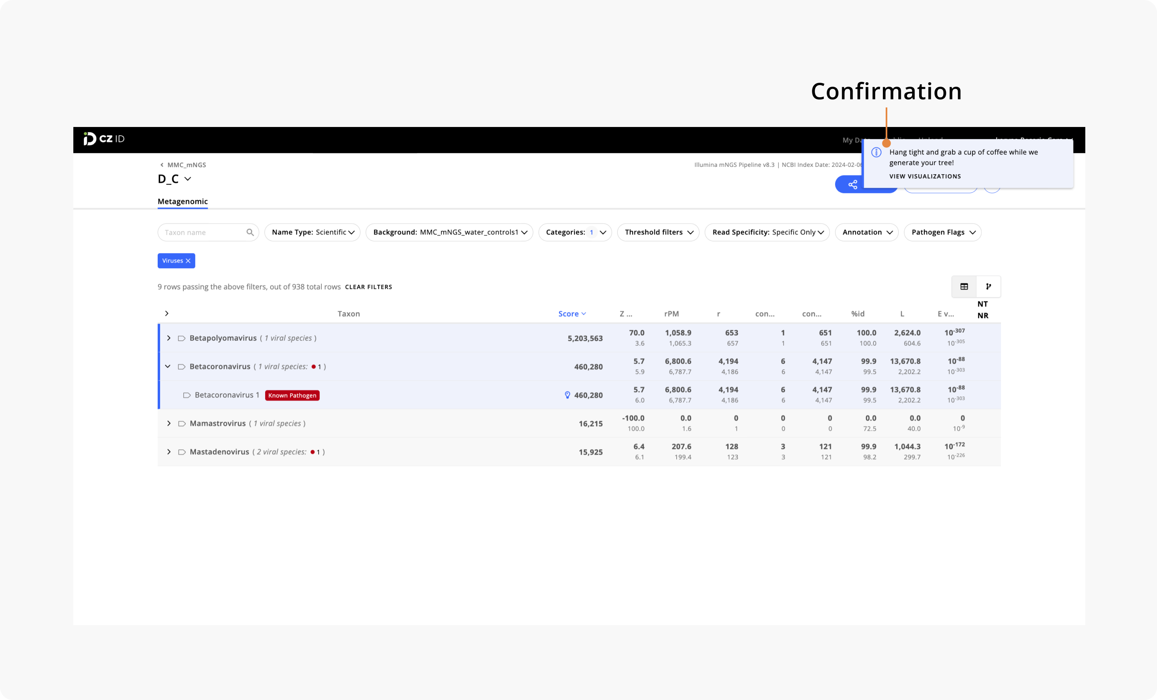Click the Known Pathogen badge
This screenshot has width=1157, height=700.
292,396
